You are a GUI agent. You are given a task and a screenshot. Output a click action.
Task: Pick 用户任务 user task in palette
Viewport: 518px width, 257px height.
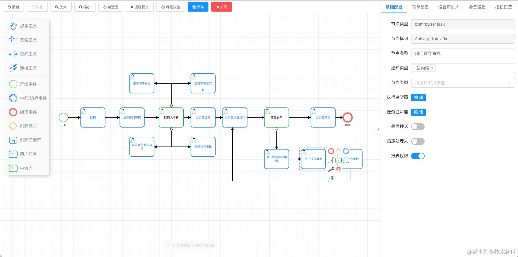coord(23,154)
